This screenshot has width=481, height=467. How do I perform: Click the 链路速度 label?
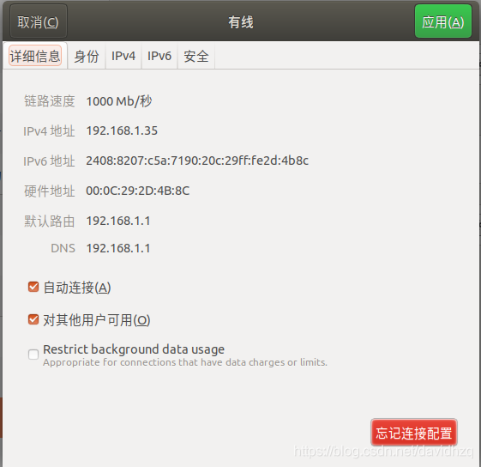[50, 101]
